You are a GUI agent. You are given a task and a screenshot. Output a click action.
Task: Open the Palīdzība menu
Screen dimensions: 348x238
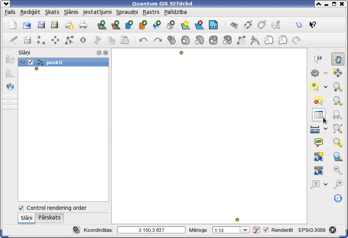click(x=175, y=12)
